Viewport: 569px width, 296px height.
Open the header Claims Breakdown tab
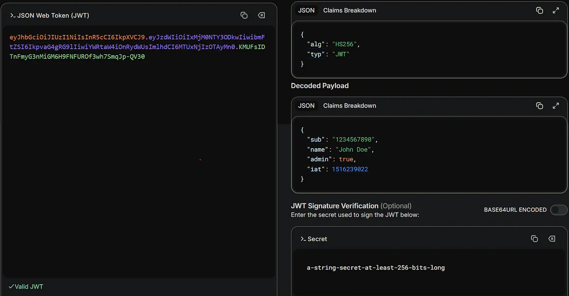[350, 11]
